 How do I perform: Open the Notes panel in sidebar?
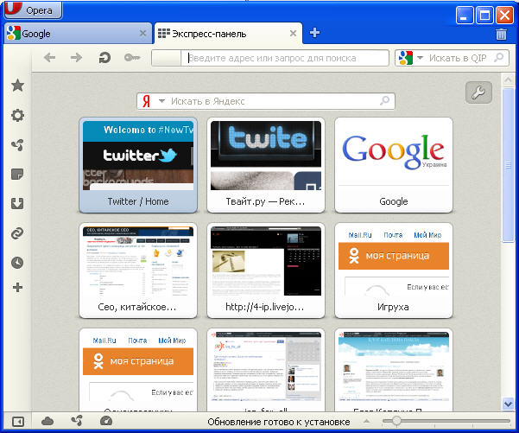pyautogui.click(x=16, y=175)
